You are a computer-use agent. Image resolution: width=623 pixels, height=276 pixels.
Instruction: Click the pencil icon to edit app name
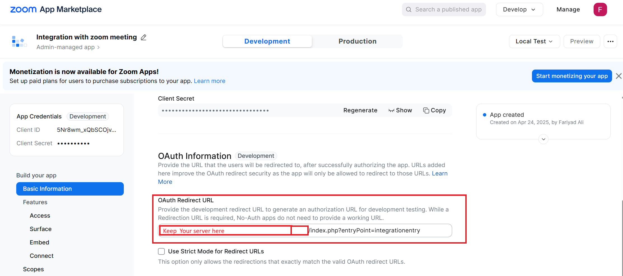143,37
